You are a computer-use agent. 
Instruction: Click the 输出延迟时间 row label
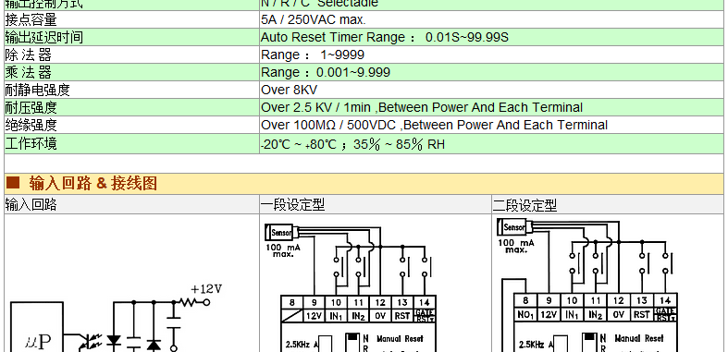pyautogui.click(x=43, y=37)
